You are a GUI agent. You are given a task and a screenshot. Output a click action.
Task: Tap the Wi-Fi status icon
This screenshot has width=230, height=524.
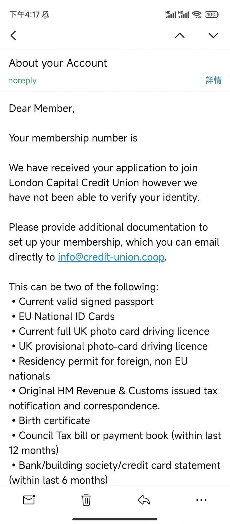pos(196,15)
